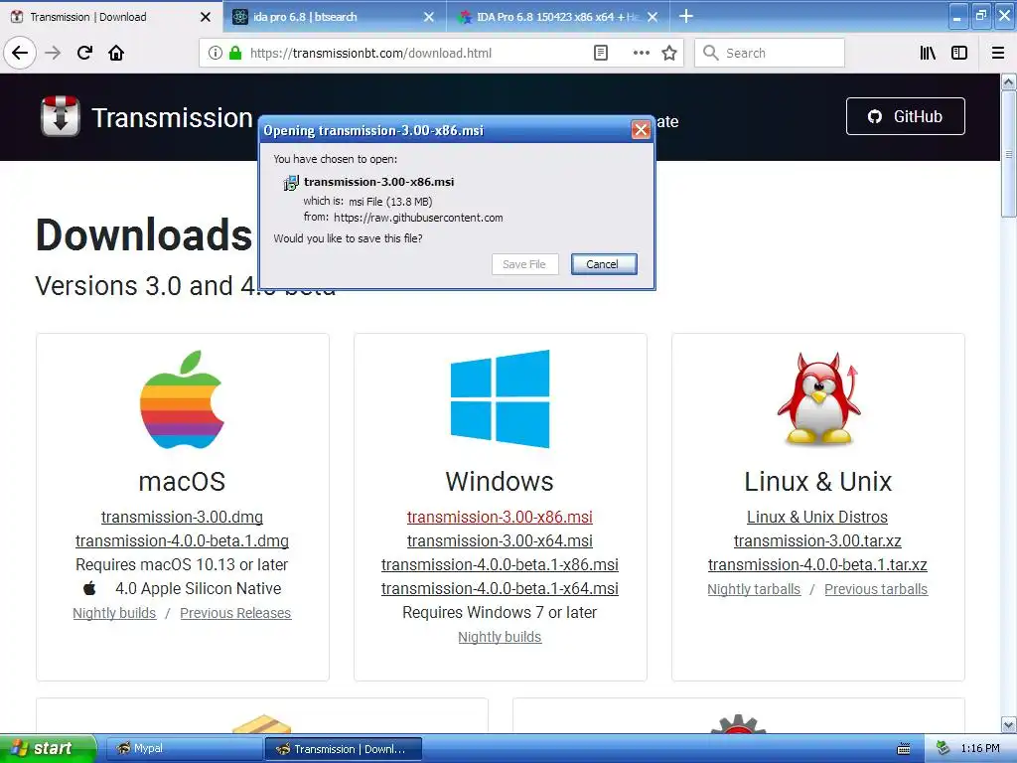This screenshot has height=763, width=1017.
Task: Click the Linux devil penguin image
Action: [818, 399]
